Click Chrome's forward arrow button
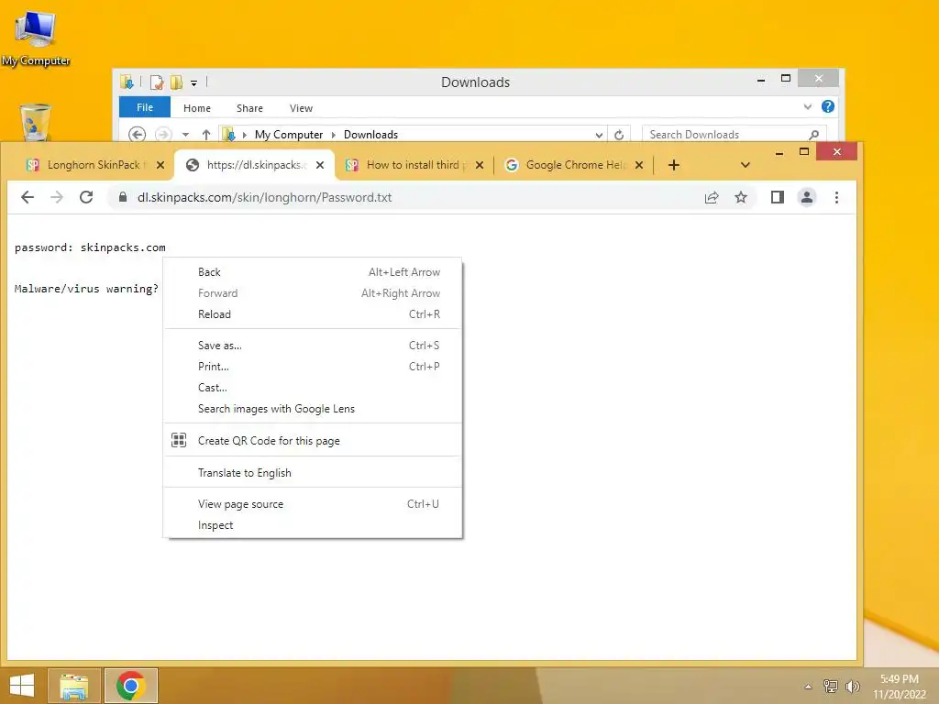The image size is (939, 704). click(x=57, y=197)
